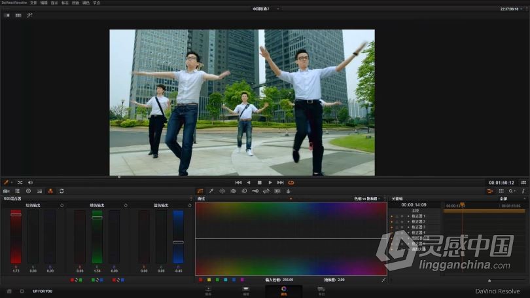
Task: Jump to the first frame
Action: 238,183
